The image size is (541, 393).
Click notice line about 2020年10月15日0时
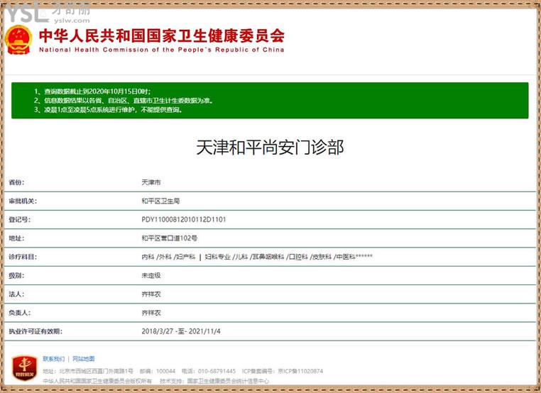pos(92,92)
